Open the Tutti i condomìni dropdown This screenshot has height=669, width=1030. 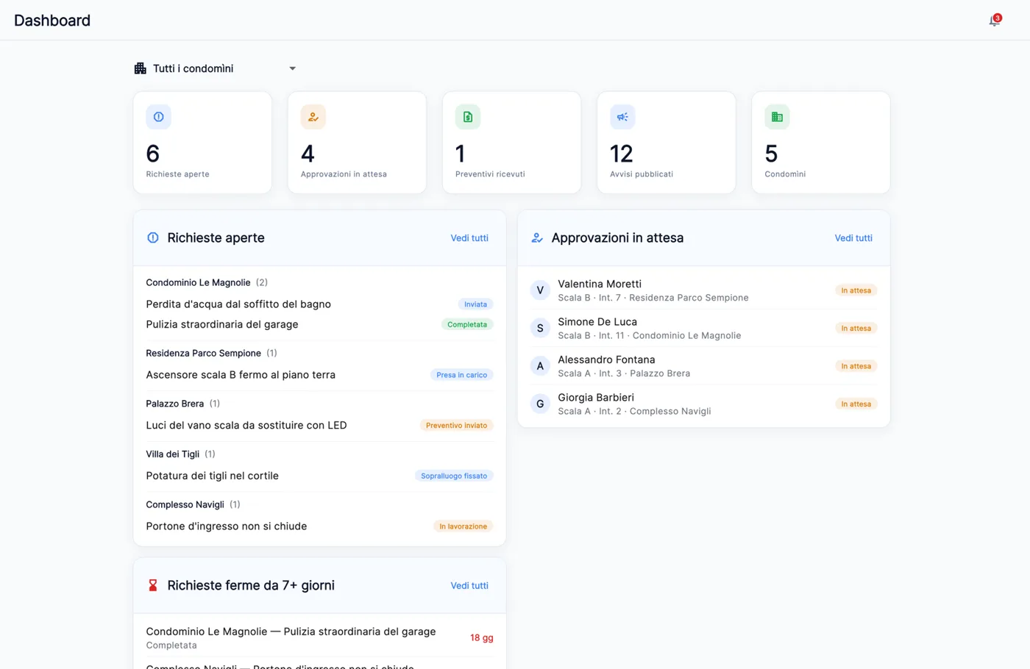pos(216,68)
